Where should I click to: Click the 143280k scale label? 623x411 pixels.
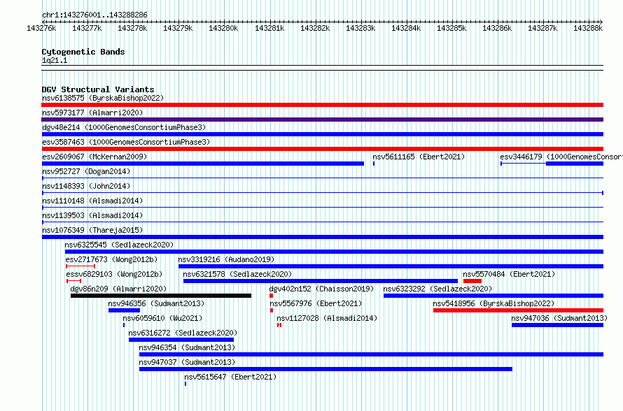(x=223, y=28)
